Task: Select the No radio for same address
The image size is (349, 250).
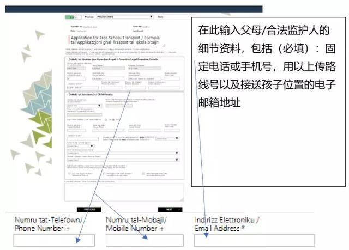Action: click(113, 120)
